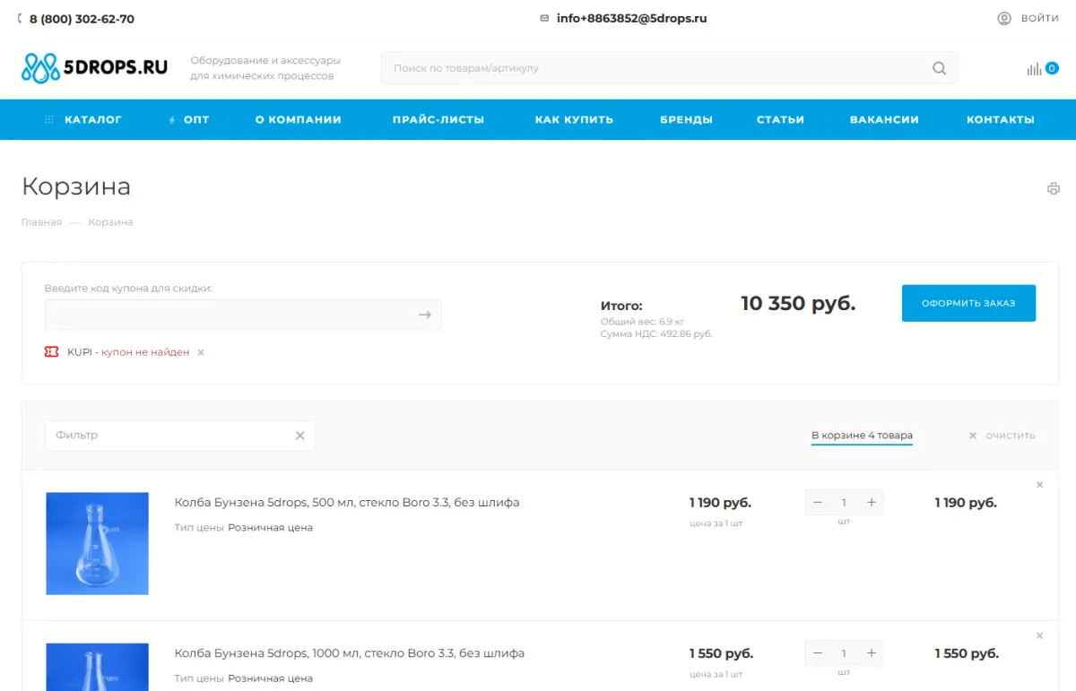Open the КАК КУПИТЬ menu item
The height and width of the screenshot is (691, 1076).
click(574, 119)
